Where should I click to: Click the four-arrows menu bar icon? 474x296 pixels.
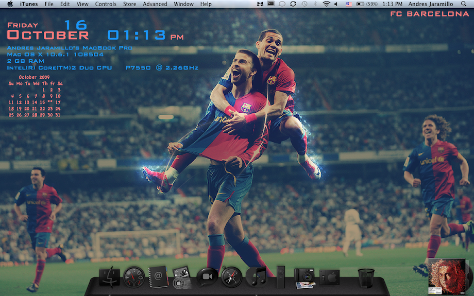pos(260,4)
